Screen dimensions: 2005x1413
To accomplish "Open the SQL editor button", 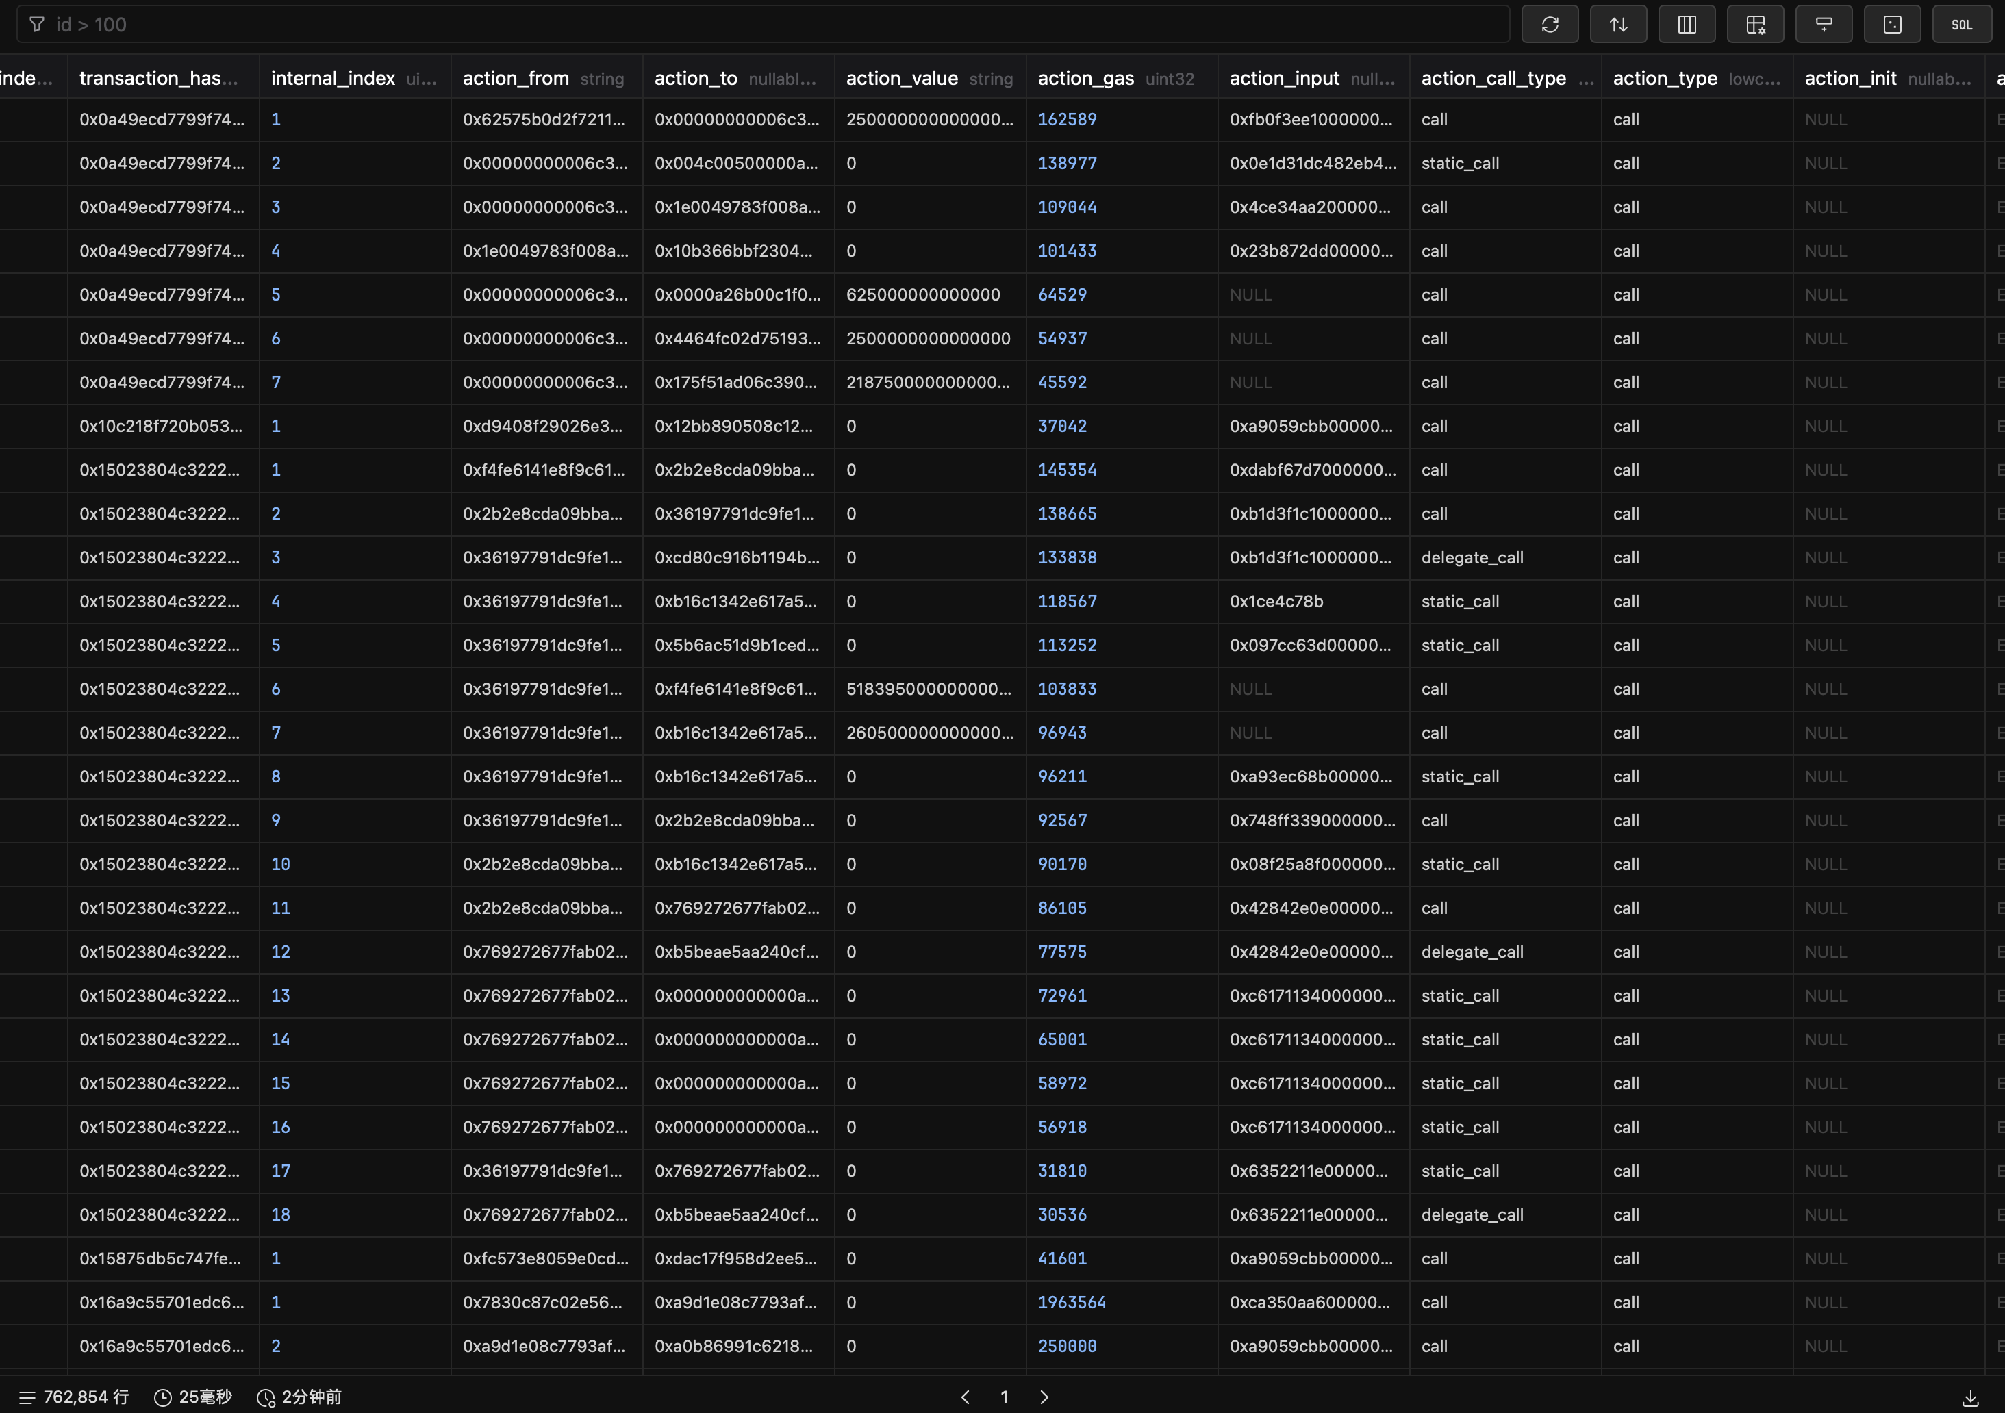I will tap(1961, 25).
